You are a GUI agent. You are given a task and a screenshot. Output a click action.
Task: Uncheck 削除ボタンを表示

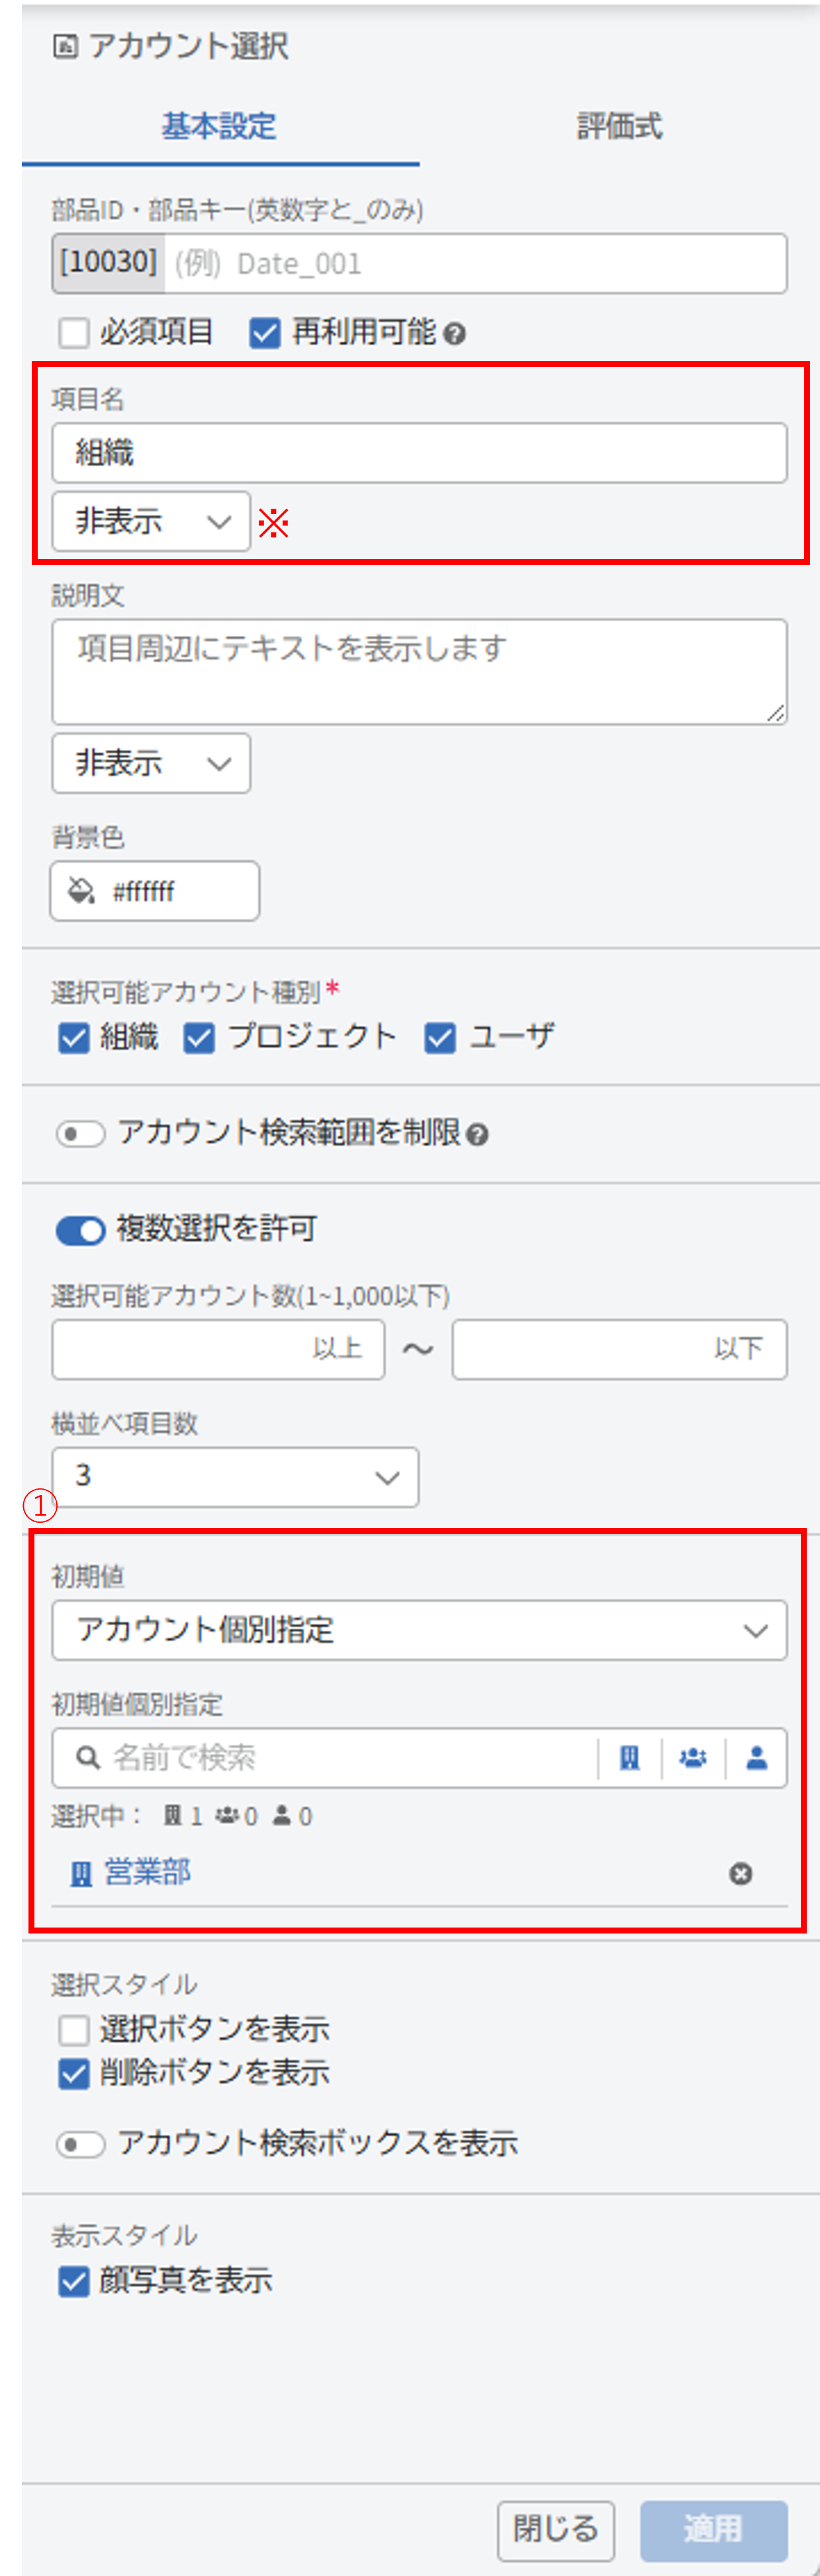click(x=74, y=2074)
